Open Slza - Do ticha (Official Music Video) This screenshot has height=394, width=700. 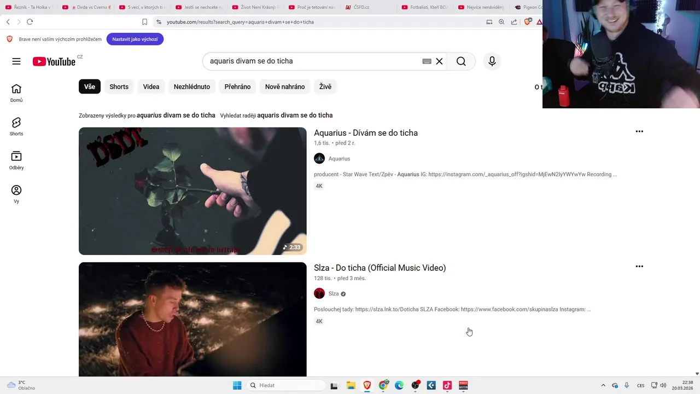[x=380, y=268]
